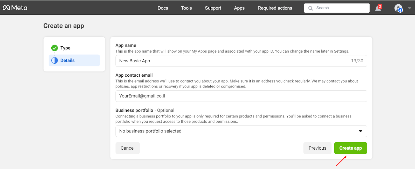415x169 pixels.
Task: Click the Meta logo
Action: (15, 8)
